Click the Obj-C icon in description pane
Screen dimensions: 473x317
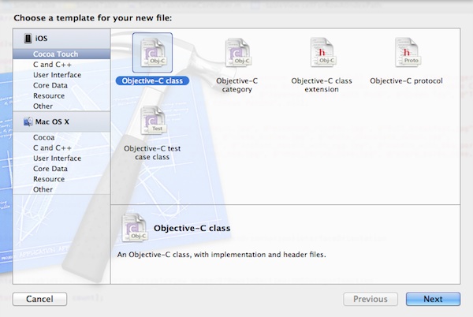135,228
